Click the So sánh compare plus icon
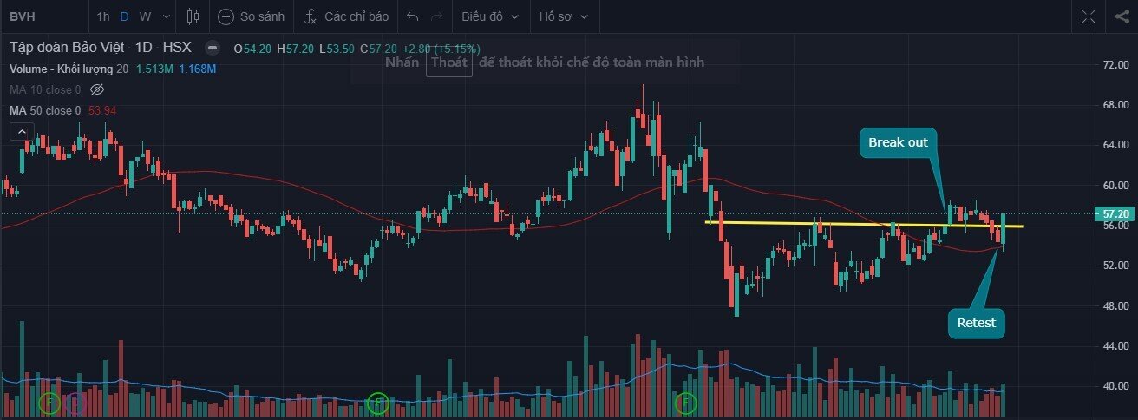Screen dimensions: 1138x420 pyautogui.click(x=226, y=16)
